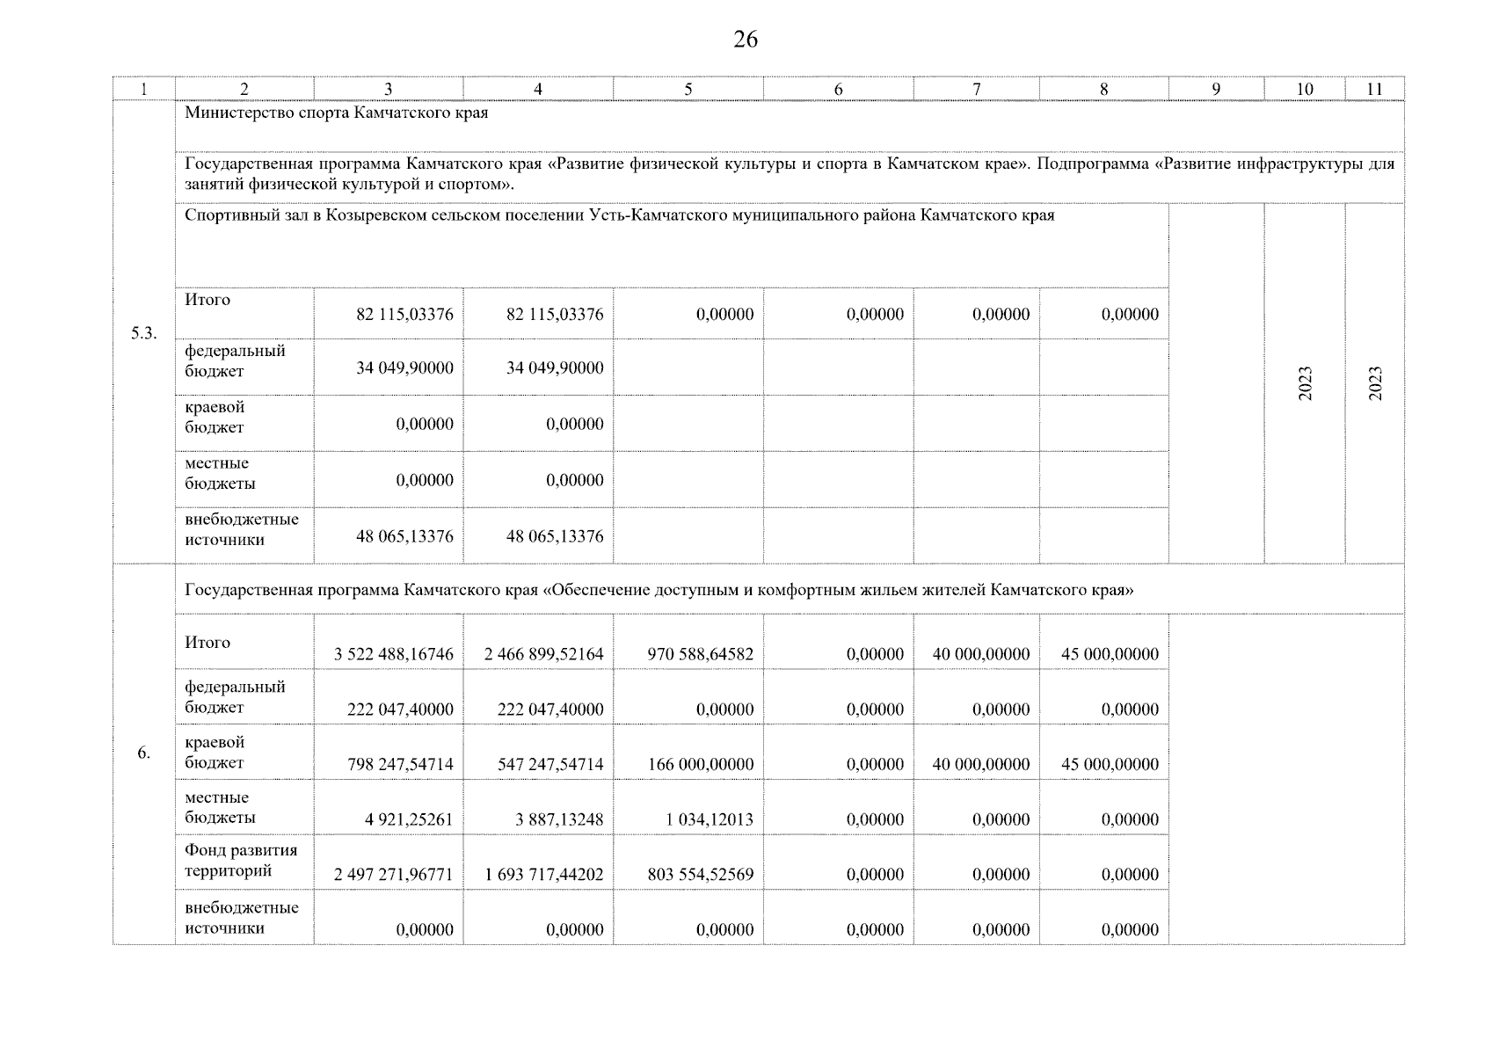This screenshot has width=1492, height=1055.
Task: Click row number 5.3. in the first column
Action: click(x=143, y=333)
